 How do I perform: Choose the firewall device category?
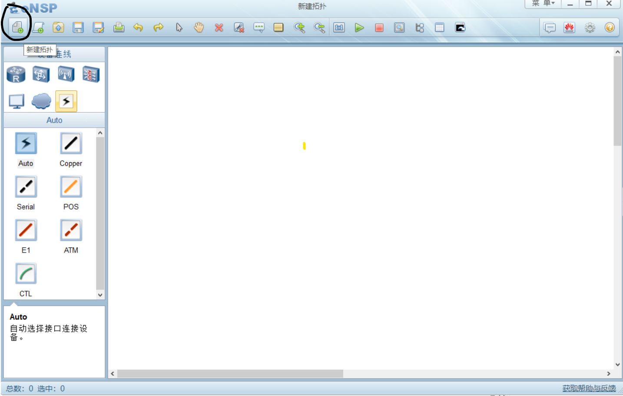[x=91, y=75]
